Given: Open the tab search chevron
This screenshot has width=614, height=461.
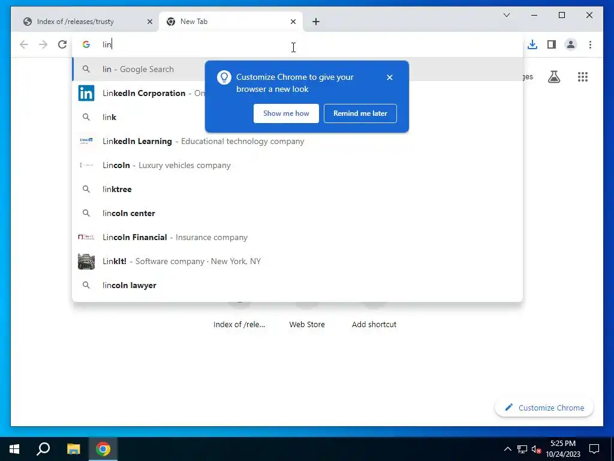Looking at the screenshot, I should pyautogui.click(x=506, y=15).
